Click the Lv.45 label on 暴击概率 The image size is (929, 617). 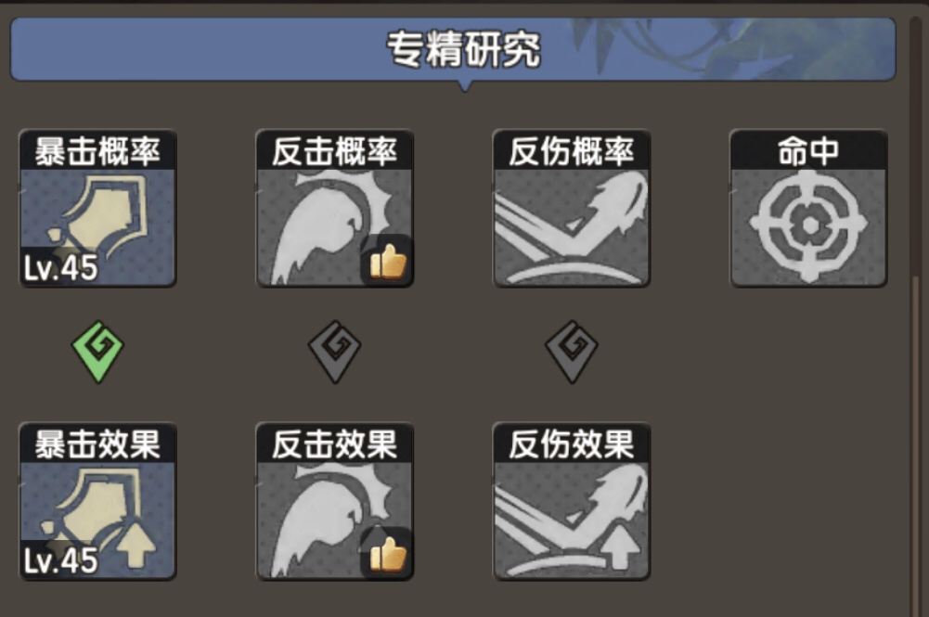60,267
